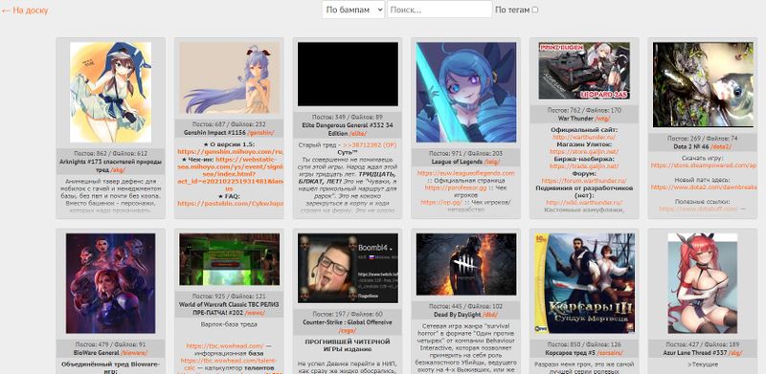Open the genshin.mihoyo.com version 1.5 link
Image resolution: width=766 pixels, height=374 pixels.
230,152
